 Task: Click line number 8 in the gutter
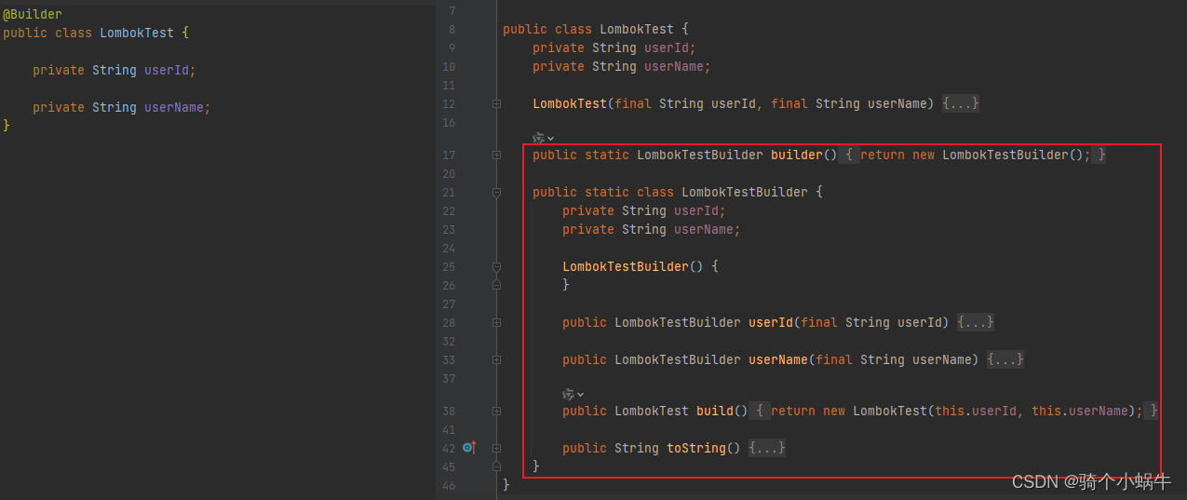pos(452,30)
